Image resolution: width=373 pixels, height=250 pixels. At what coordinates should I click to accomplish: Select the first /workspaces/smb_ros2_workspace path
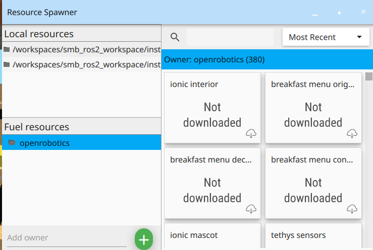coord(82,49)
